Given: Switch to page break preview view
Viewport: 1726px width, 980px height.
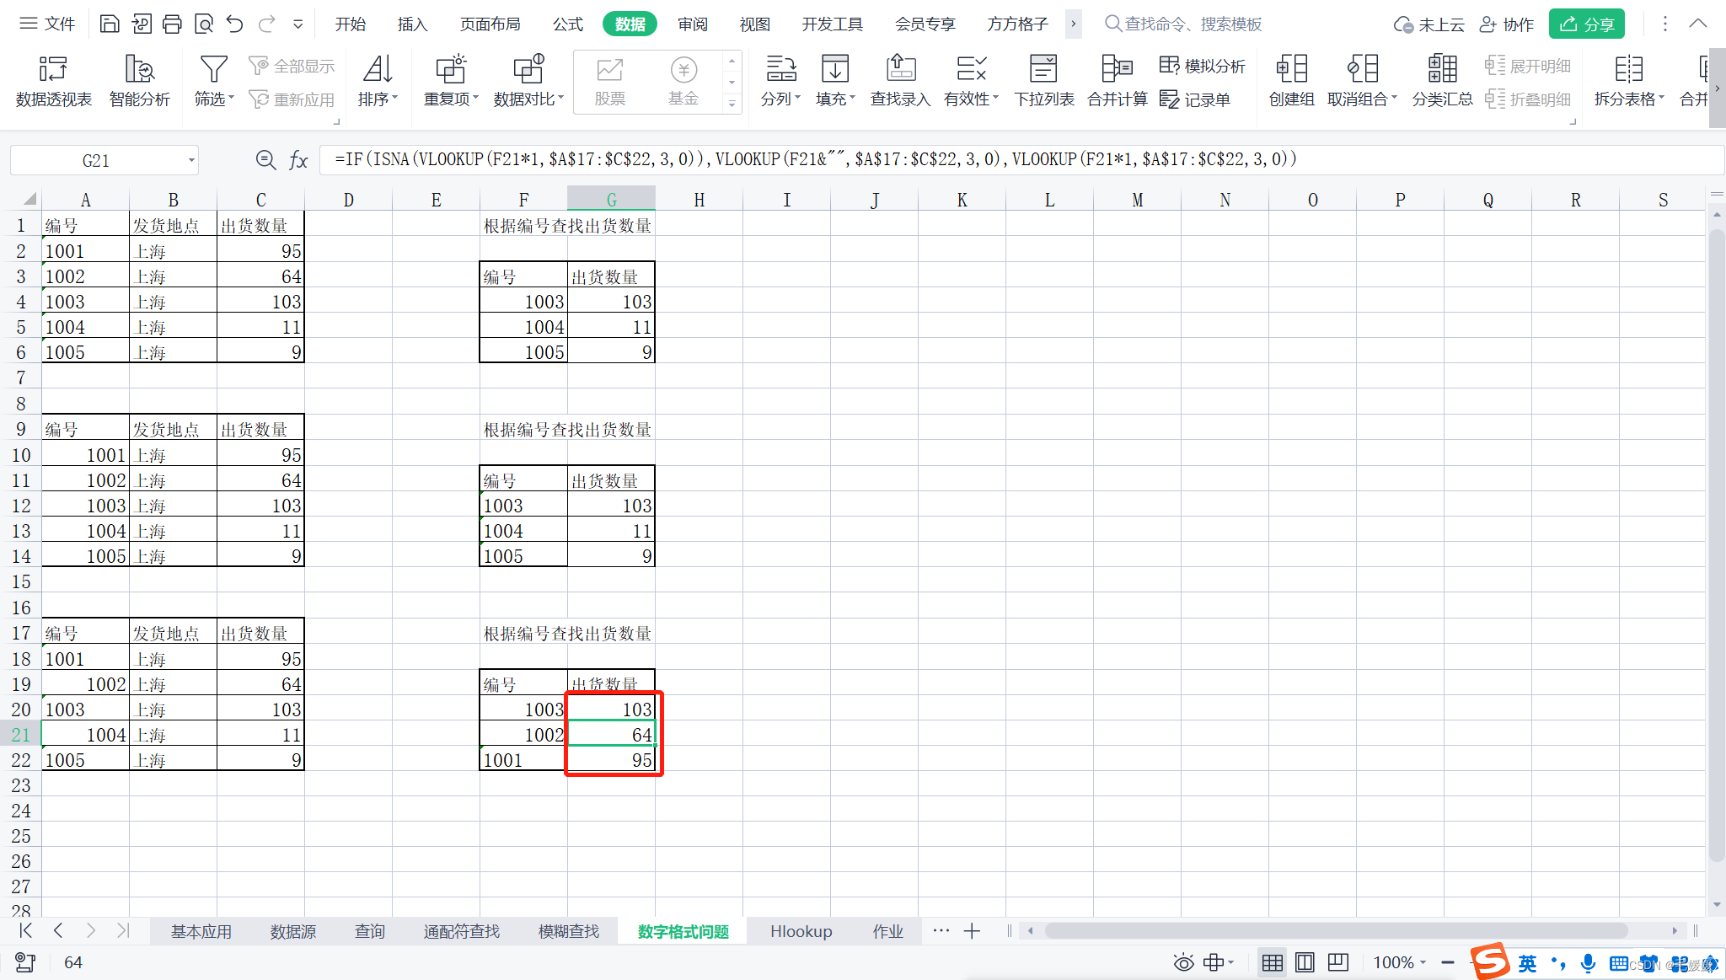Looking at the screenshot, I should (x=1337, y=962).
